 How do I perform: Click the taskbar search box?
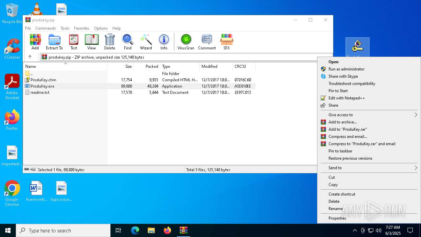pos(63,230)
